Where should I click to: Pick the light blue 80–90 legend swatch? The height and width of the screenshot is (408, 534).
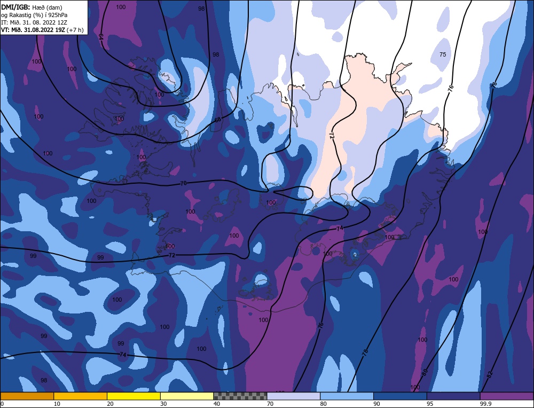point(347,396)
